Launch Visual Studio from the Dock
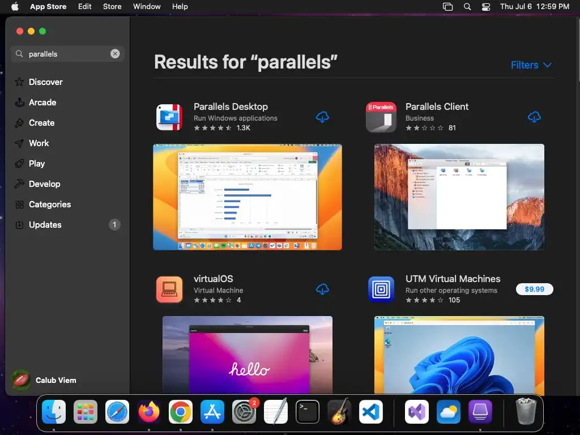The width and height of the screenshot is (580, 435). tap(417, 412)
